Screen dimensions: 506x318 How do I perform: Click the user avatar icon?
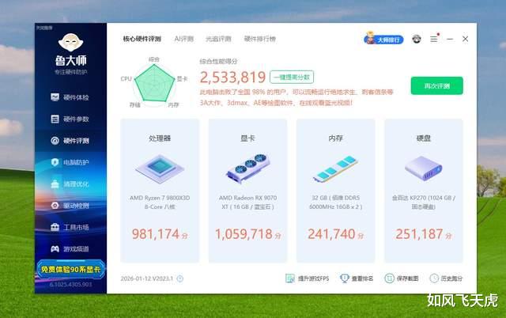point(417,39)
